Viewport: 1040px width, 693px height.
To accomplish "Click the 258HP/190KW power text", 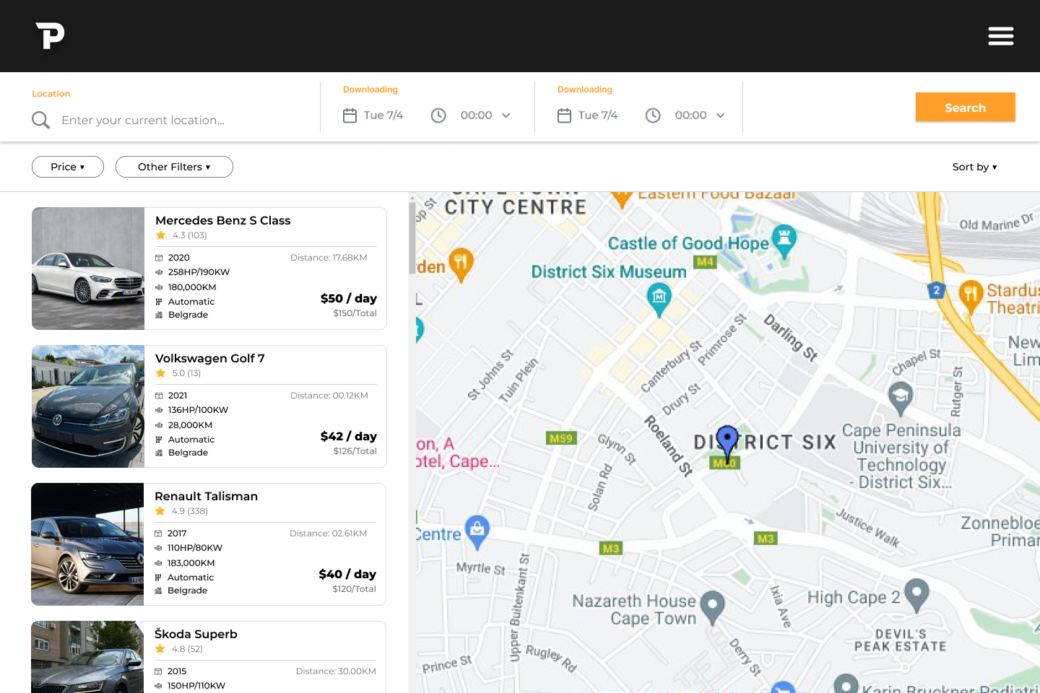I will coord(199,272).
